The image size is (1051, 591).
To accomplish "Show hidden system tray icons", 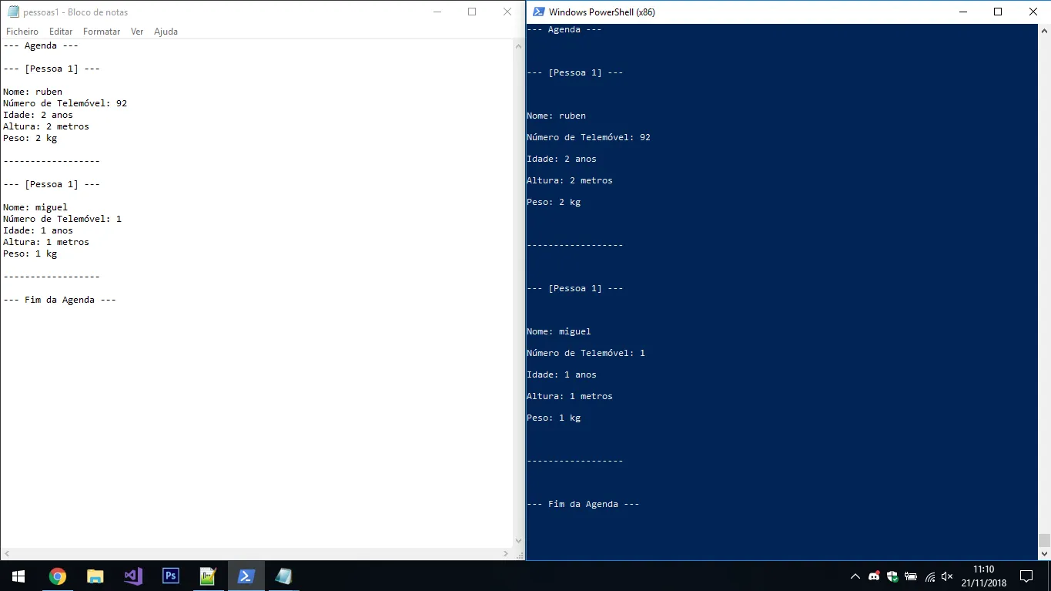I will [855, 576].
